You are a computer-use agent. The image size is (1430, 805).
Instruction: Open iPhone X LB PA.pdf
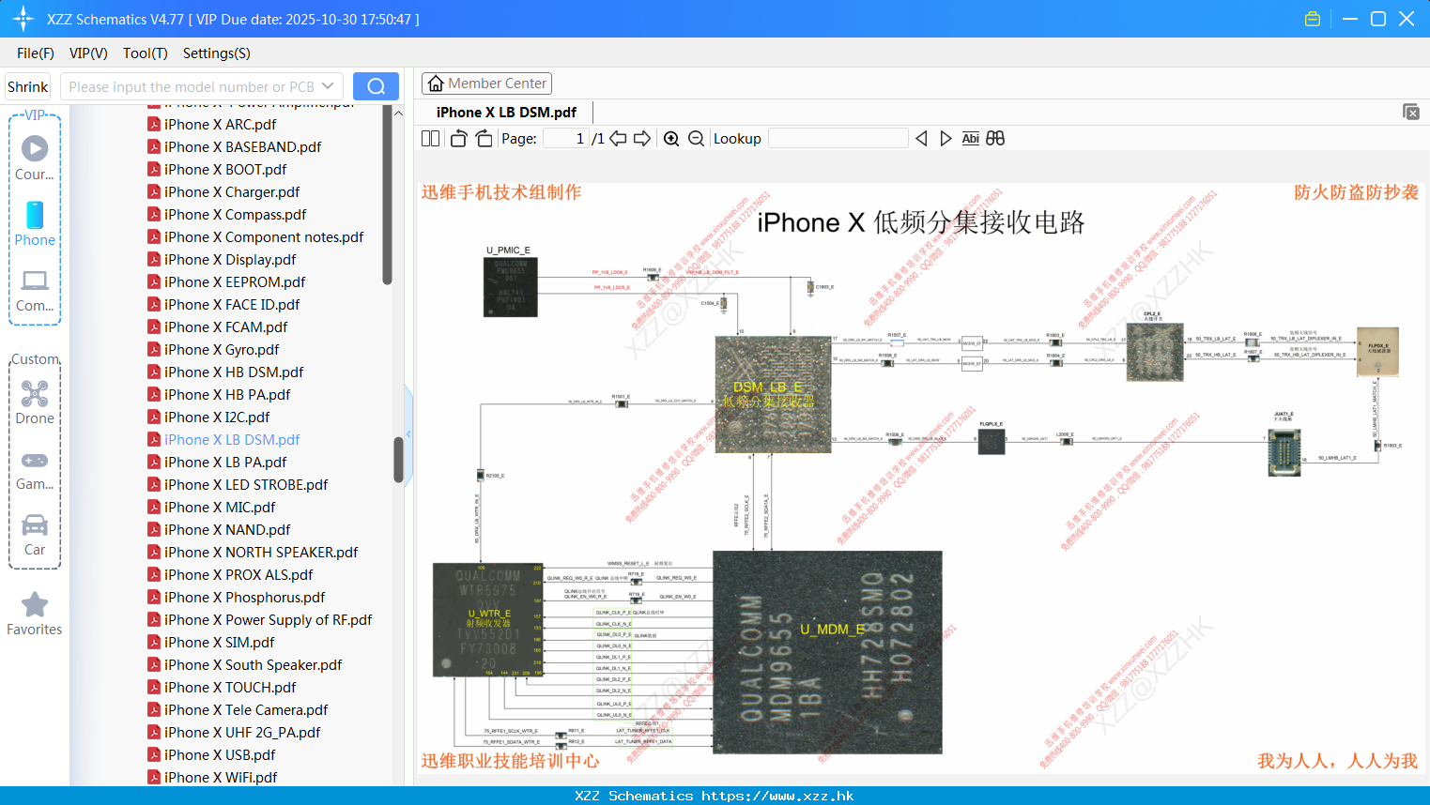[x=225, y=463]
